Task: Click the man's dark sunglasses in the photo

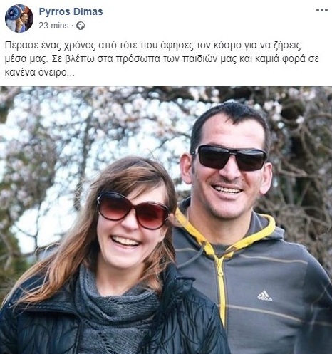Action: pyautogui.click(x=229, y=157)
